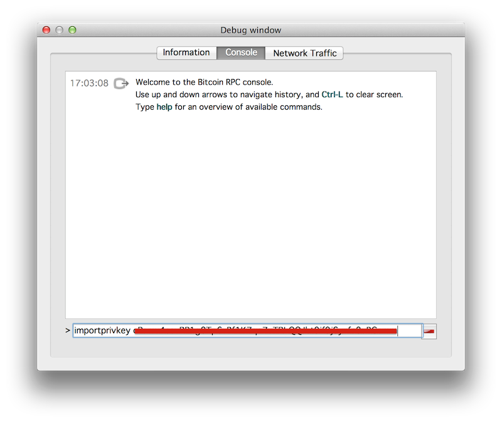Click the reply arrow icon beside timestamp

click(121, 83)
